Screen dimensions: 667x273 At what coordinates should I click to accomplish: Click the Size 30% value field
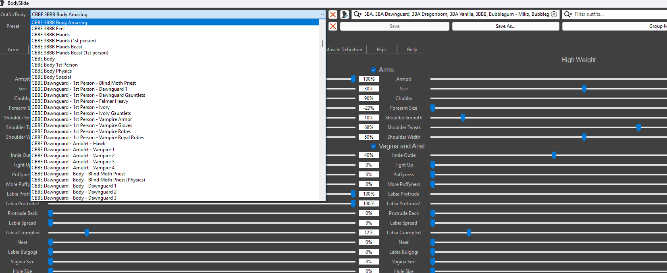pyautogui.click(x=369, y=89)
